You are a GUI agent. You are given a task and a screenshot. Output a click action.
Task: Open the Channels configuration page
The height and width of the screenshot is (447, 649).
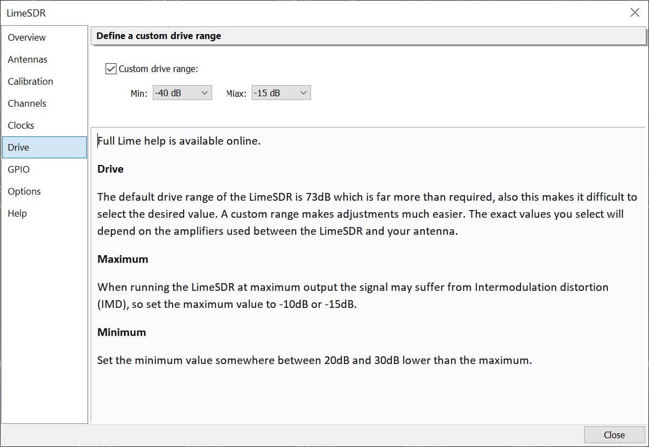tap(27, 103)
